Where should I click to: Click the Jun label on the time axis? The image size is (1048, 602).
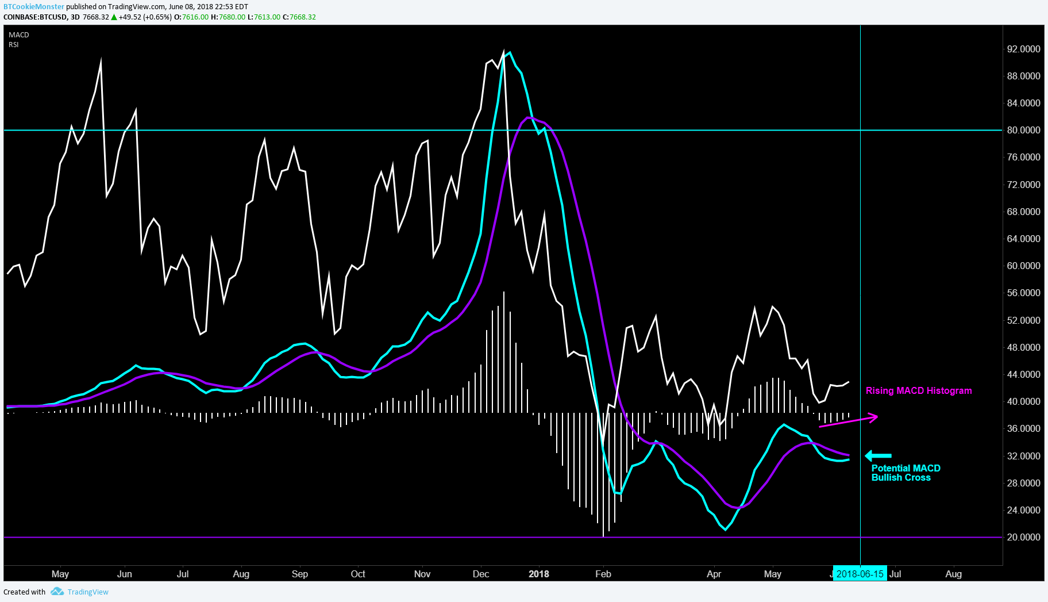pyautogui.click(x=125, y=574)
